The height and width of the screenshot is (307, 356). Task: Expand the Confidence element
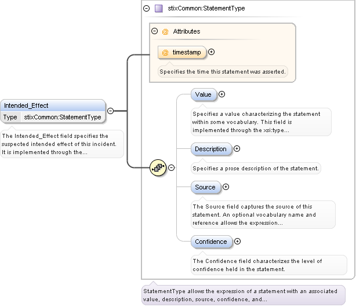pyautogui.click(x=237, y=242)
